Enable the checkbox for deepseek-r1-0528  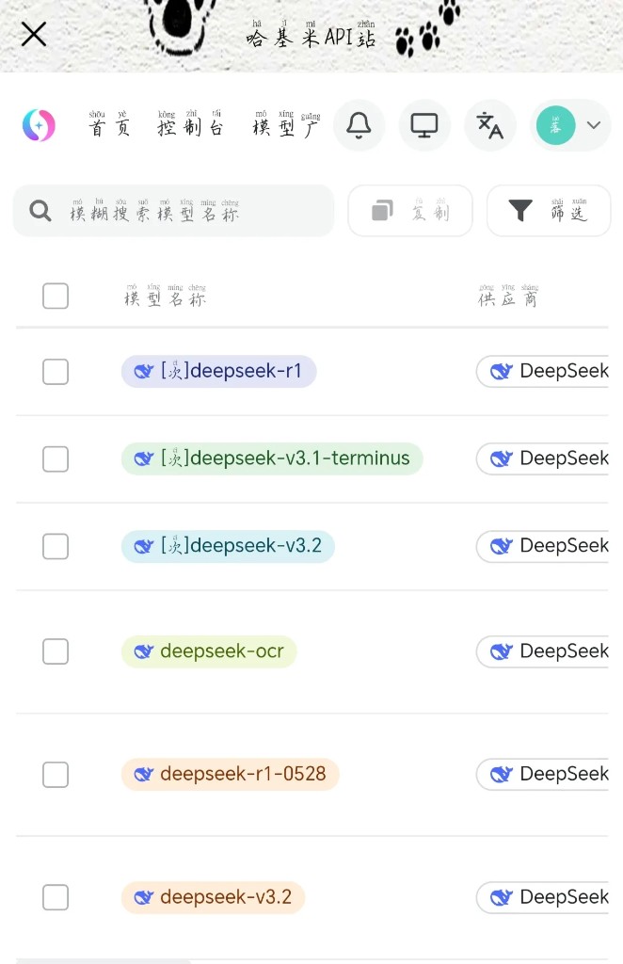click(55, 774)
